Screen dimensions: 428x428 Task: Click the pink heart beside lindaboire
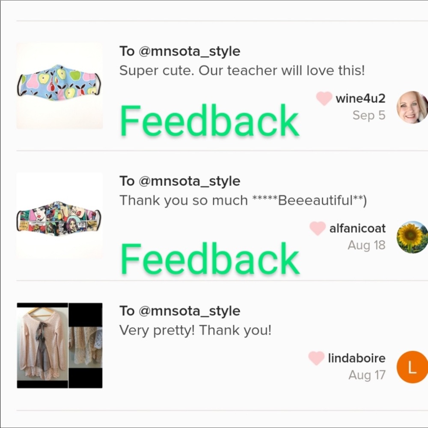pos(316,358)
